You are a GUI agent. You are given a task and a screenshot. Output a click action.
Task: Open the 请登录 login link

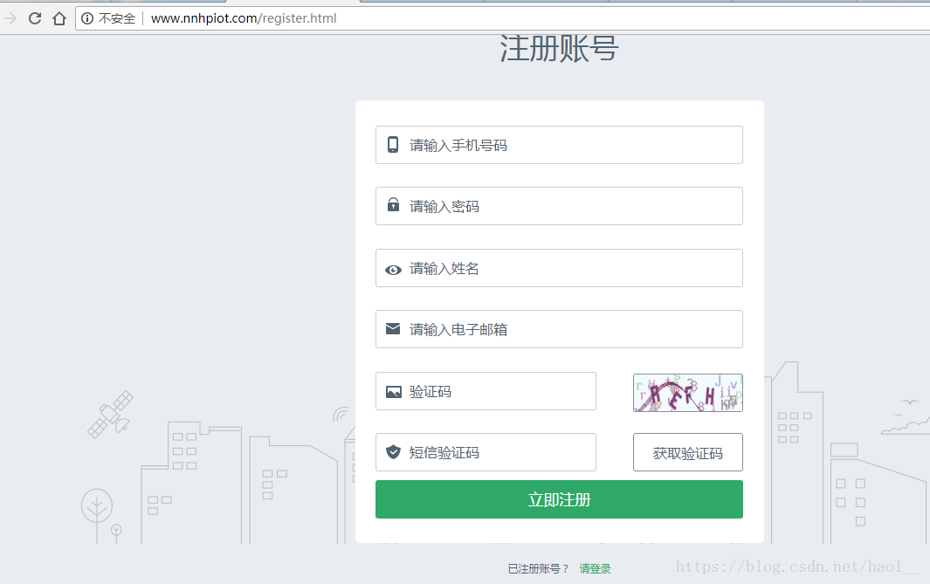596,567
